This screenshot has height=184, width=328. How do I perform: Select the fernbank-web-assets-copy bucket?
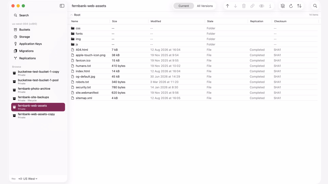38,116
